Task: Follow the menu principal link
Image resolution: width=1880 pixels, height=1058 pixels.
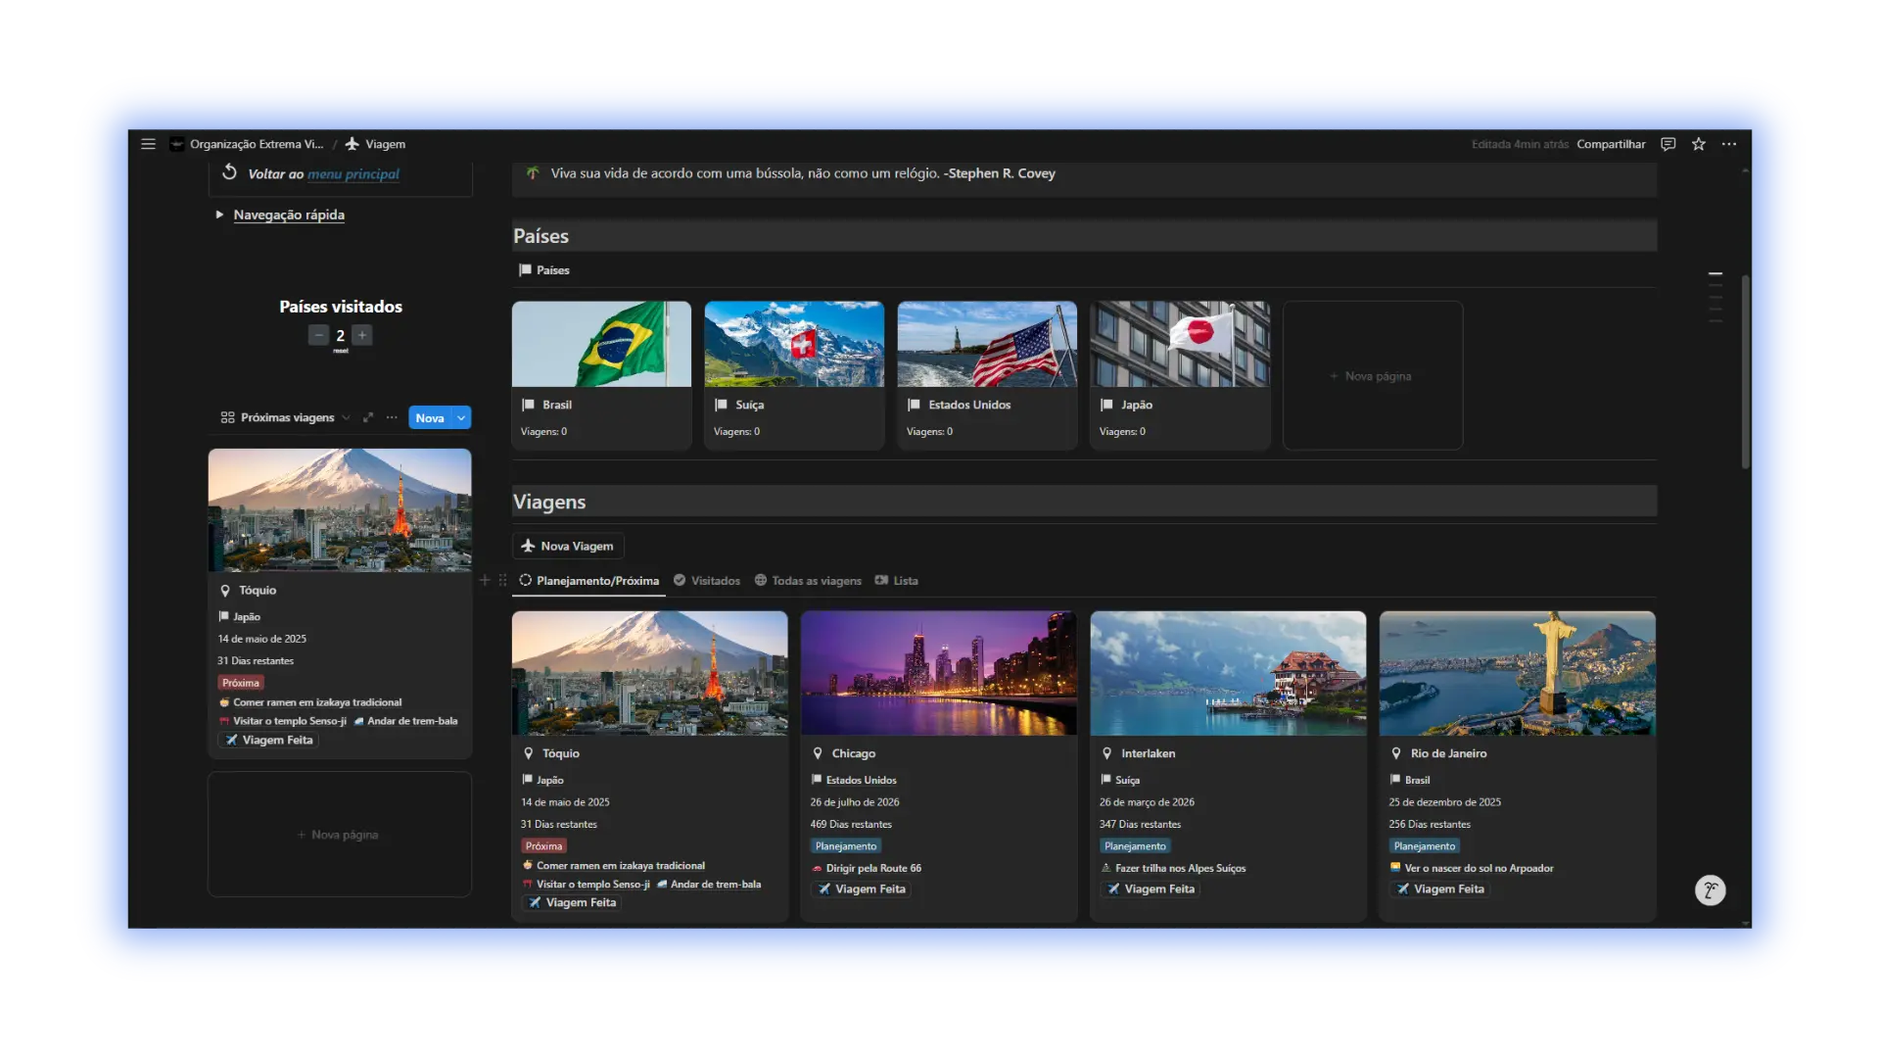Action: click(x=353, y=174)
